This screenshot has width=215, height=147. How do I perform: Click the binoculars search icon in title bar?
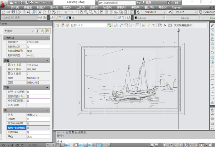(138, 3)
